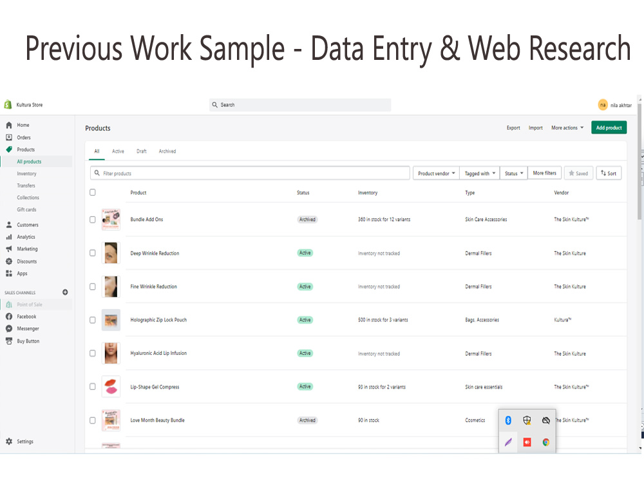The height and width of the screenshot is (483, 644).
Task: Open the Status filter dropdown
Action: [x=514, y=173]
